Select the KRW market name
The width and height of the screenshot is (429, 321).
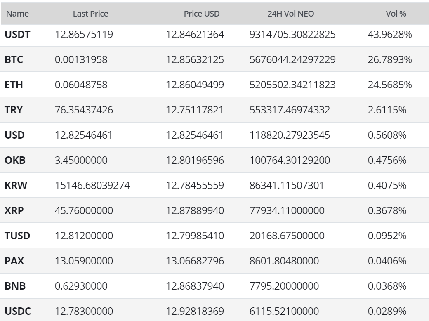click(16, 186)
